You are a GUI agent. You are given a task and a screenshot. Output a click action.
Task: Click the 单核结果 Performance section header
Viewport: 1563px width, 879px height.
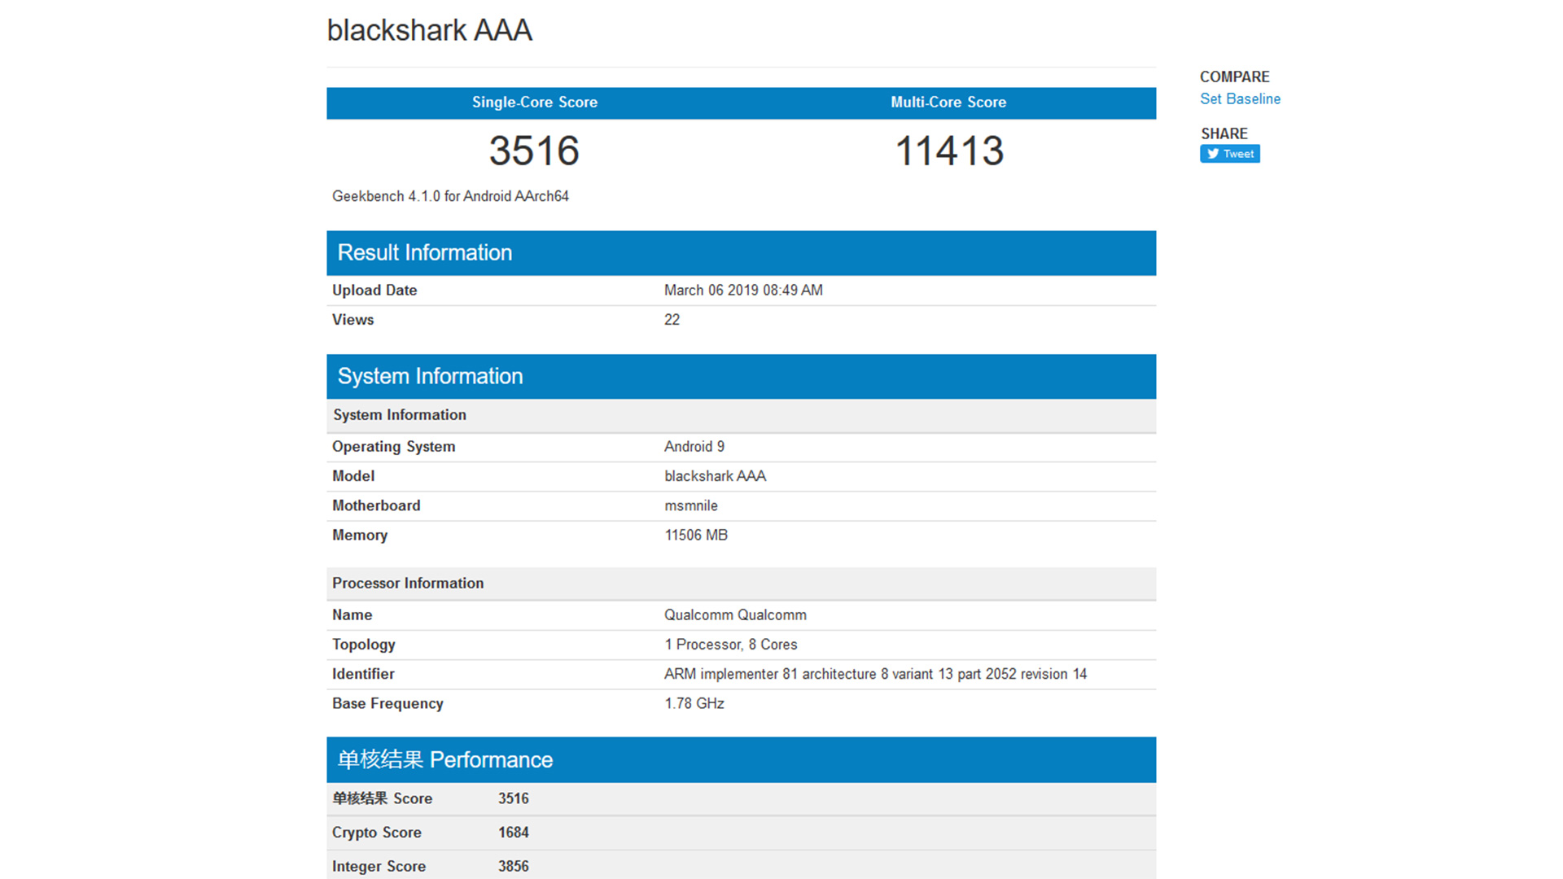[444, 759]
